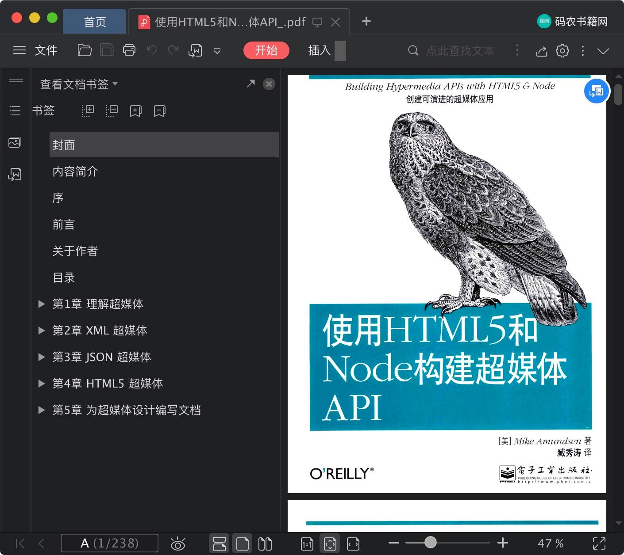Click the sidebar collapse handle at top
624x555 pixels.
click(x=16, y=80)
